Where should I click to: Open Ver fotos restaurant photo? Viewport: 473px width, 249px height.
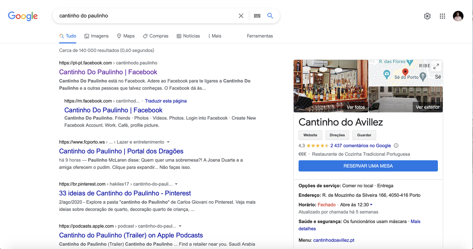point(331,86)
